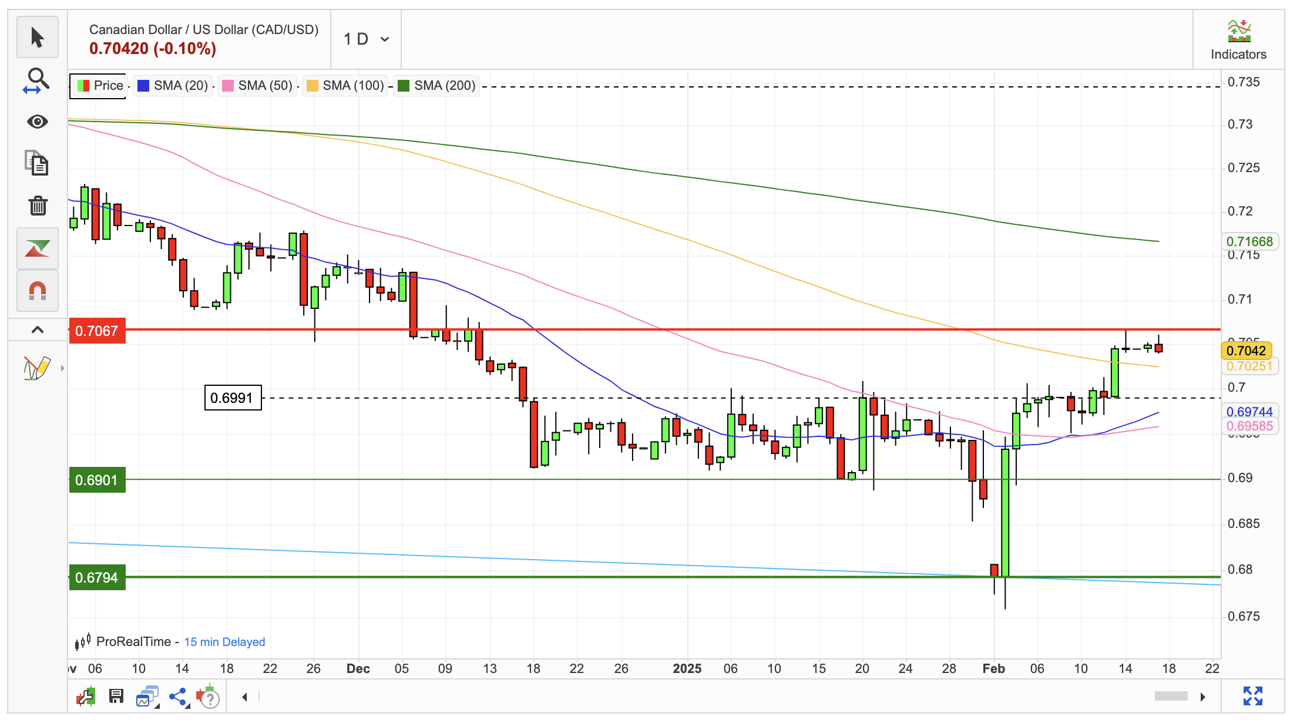Click the Dec date axis label
This screenshot has width=1290, height=720.
tap(358, 669)
